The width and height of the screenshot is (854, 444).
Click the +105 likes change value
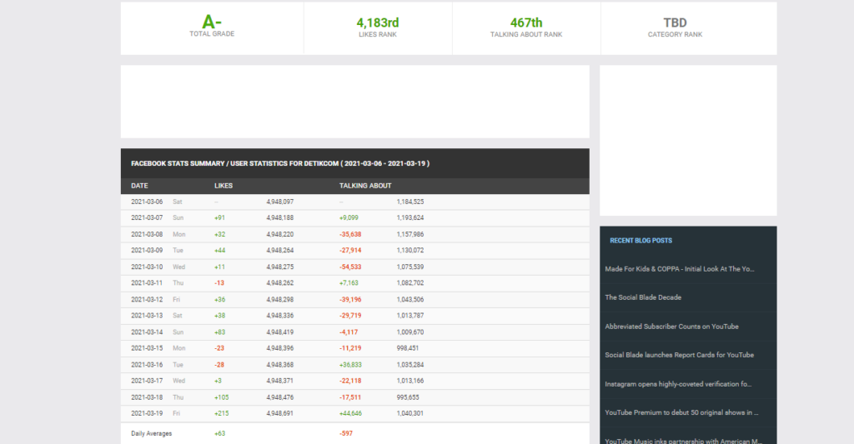221,397
